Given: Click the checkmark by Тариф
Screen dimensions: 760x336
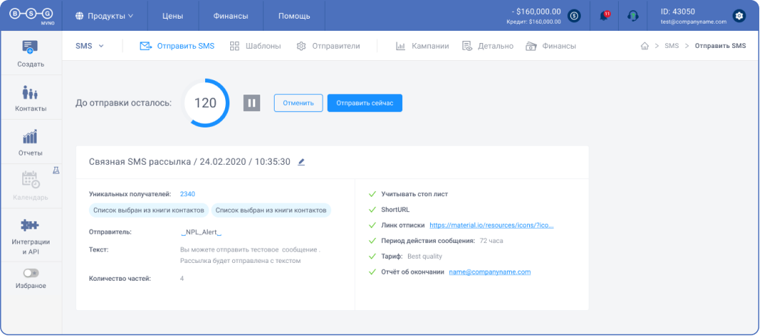Looking at the screenshot, I should point(372,256).
